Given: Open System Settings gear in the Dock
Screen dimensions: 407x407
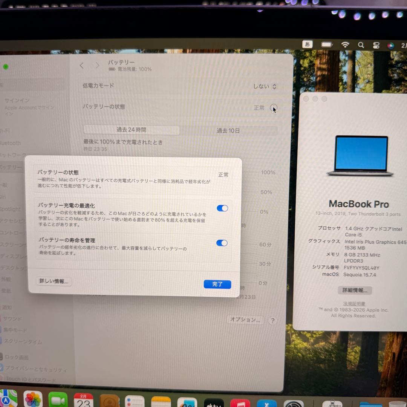Looking at the screenshot, I should (x=294, y=404).
